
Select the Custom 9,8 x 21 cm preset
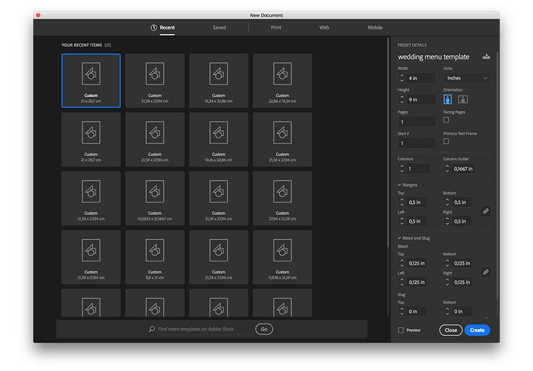(155, 257)
